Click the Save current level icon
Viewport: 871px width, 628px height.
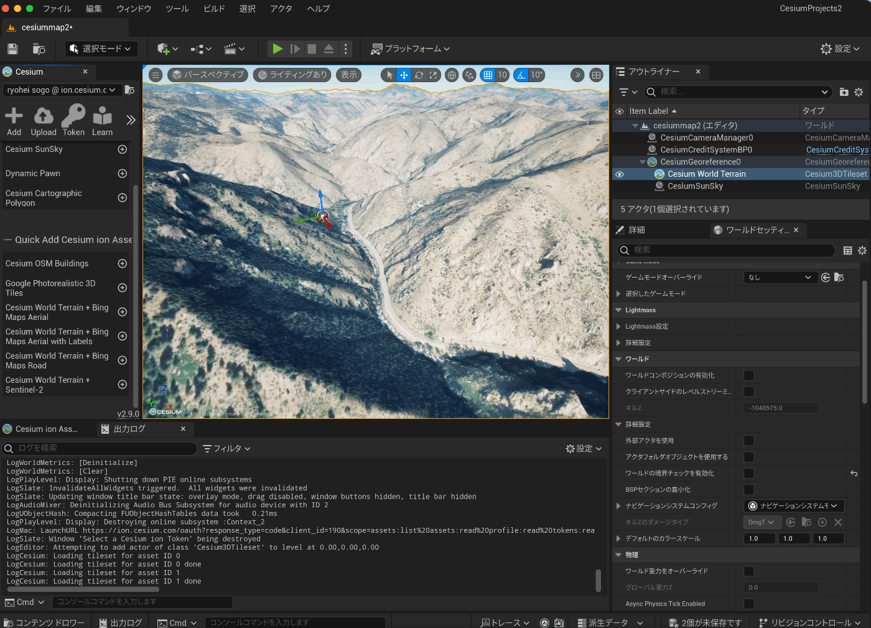[12, 49]
